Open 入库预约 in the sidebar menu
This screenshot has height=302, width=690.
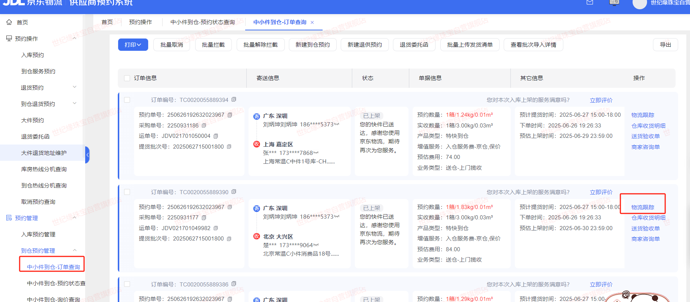tap(33, 55)
